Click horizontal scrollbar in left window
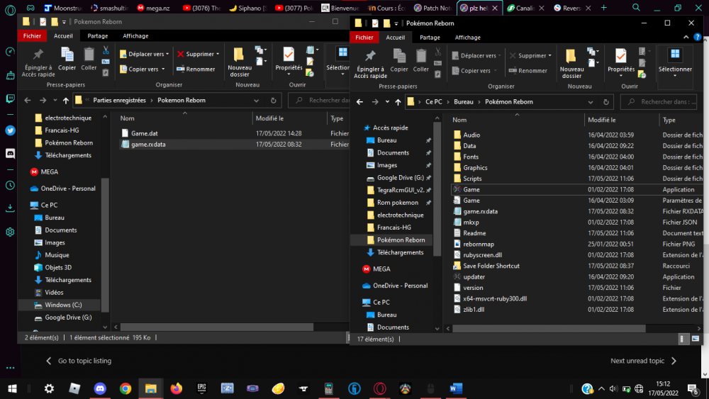709x399 pixels. 217,327
